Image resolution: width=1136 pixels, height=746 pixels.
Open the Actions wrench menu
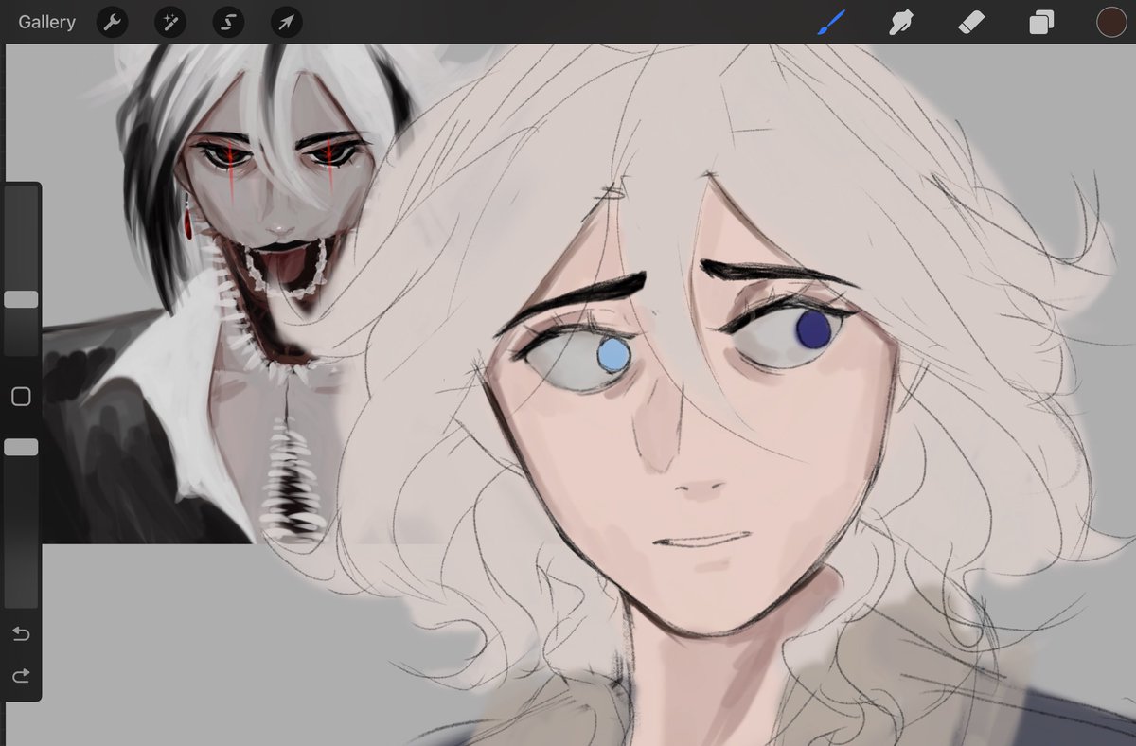[113, 22]
